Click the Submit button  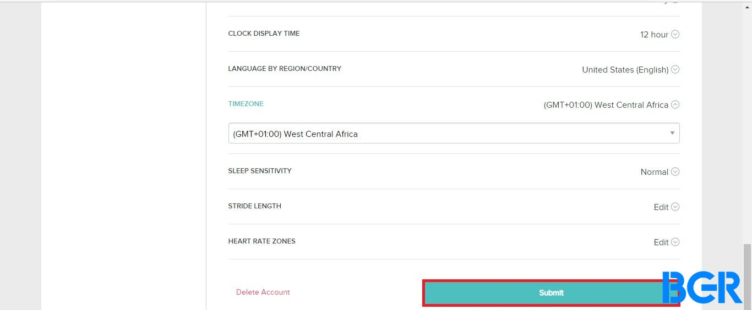[x=551, y=293]
